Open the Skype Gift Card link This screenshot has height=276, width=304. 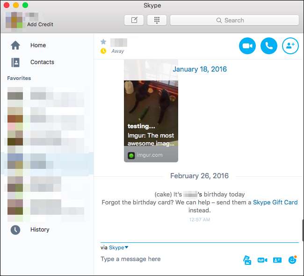coord(275,202)
